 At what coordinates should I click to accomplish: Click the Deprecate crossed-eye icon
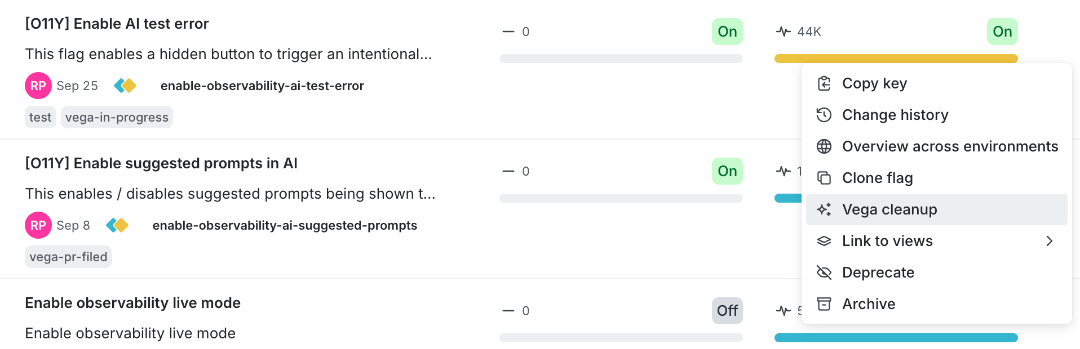pos(824,272)
